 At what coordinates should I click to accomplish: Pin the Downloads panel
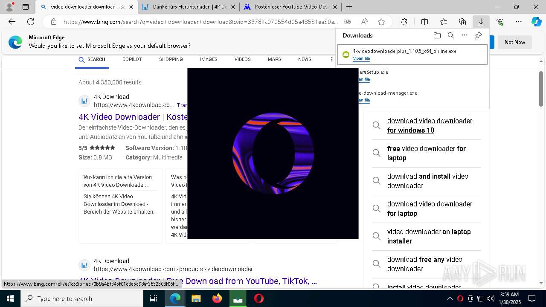[478, 35]
